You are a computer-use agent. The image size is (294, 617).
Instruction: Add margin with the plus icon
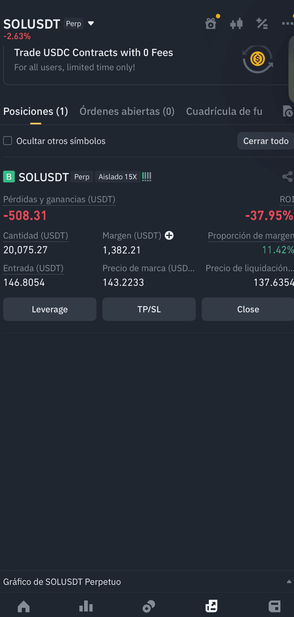point(169,236)
